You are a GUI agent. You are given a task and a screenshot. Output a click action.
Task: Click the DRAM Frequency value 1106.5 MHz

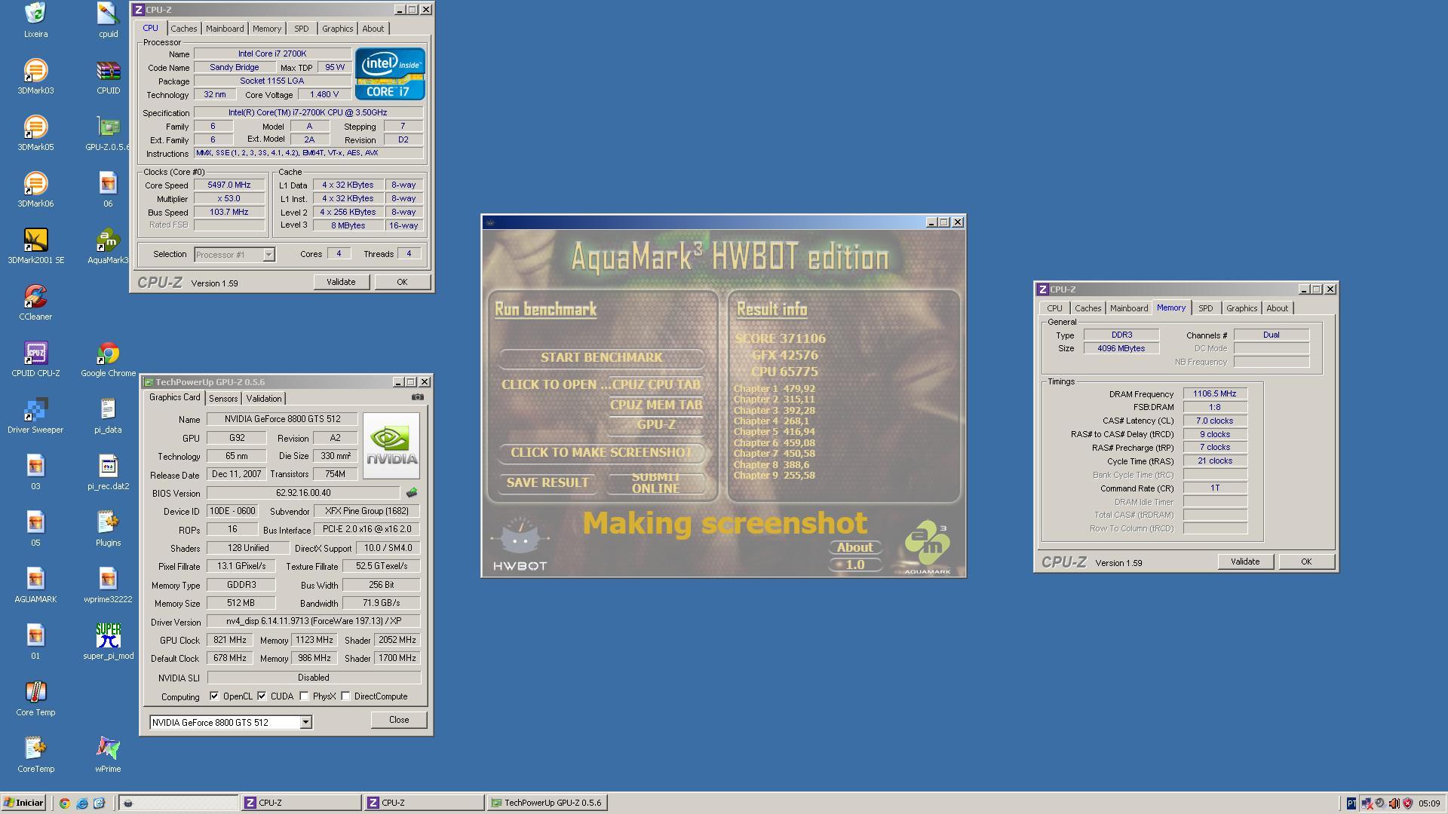(x=1214, y=393)
